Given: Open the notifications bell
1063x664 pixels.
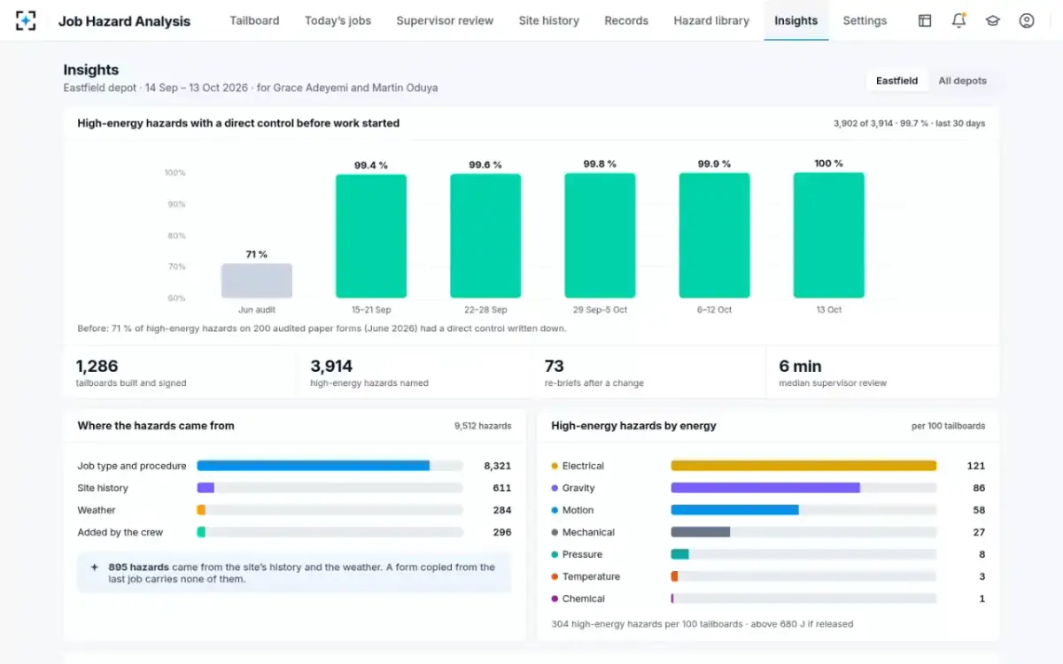Looking at the screenshot, I should click(x=958, y=20).
